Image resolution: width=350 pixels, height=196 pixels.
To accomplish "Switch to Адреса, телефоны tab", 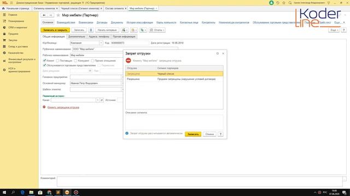I will coord(99,36).
